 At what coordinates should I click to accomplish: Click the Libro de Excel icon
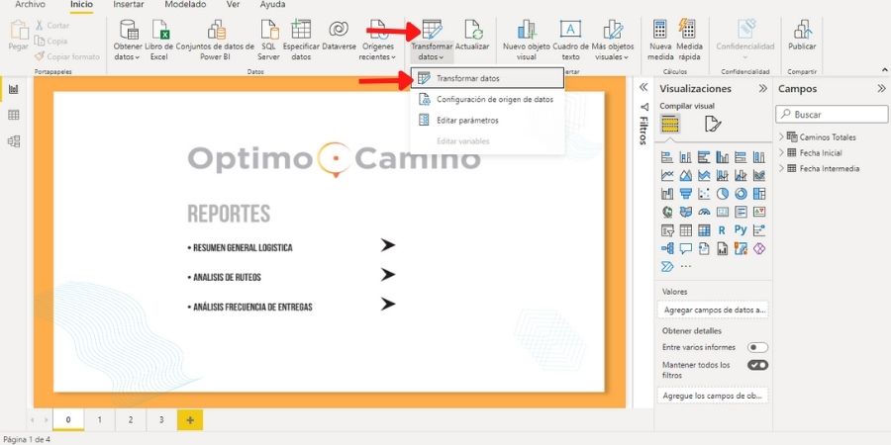158,31
